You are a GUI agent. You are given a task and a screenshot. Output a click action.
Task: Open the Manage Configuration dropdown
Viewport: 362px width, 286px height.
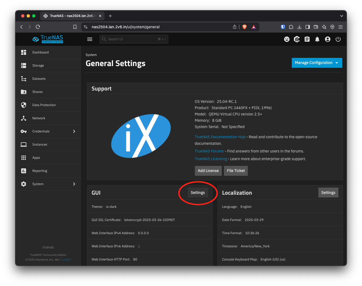(317, 63)
